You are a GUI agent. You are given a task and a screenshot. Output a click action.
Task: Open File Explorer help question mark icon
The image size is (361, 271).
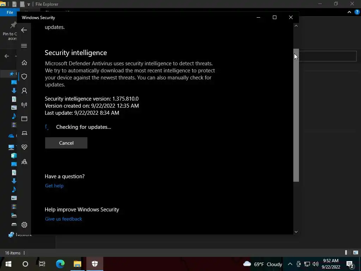pyautogui.click(x=357, y=12)
